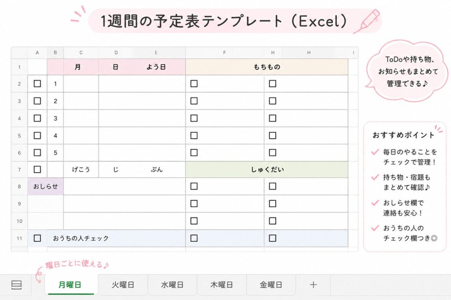The image size is (451, 300).
Task: Select column F header
Action: pos(225,52)
